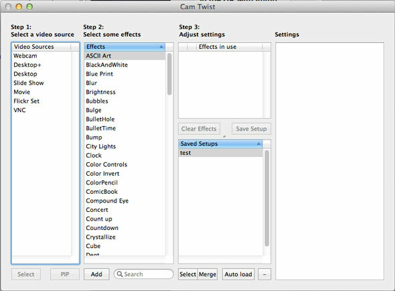Screen dimensions: 395x291
Task: Choose Slide Show video source
Action: pos(42,83)
